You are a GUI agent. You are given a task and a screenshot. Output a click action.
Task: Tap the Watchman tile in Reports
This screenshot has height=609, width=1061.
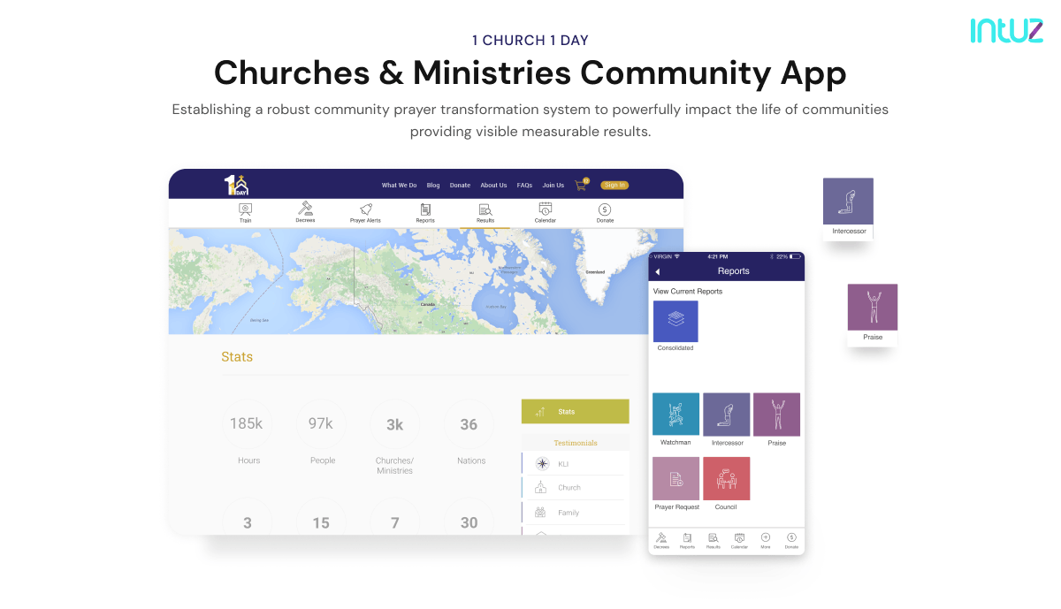[x=676, y=414]
